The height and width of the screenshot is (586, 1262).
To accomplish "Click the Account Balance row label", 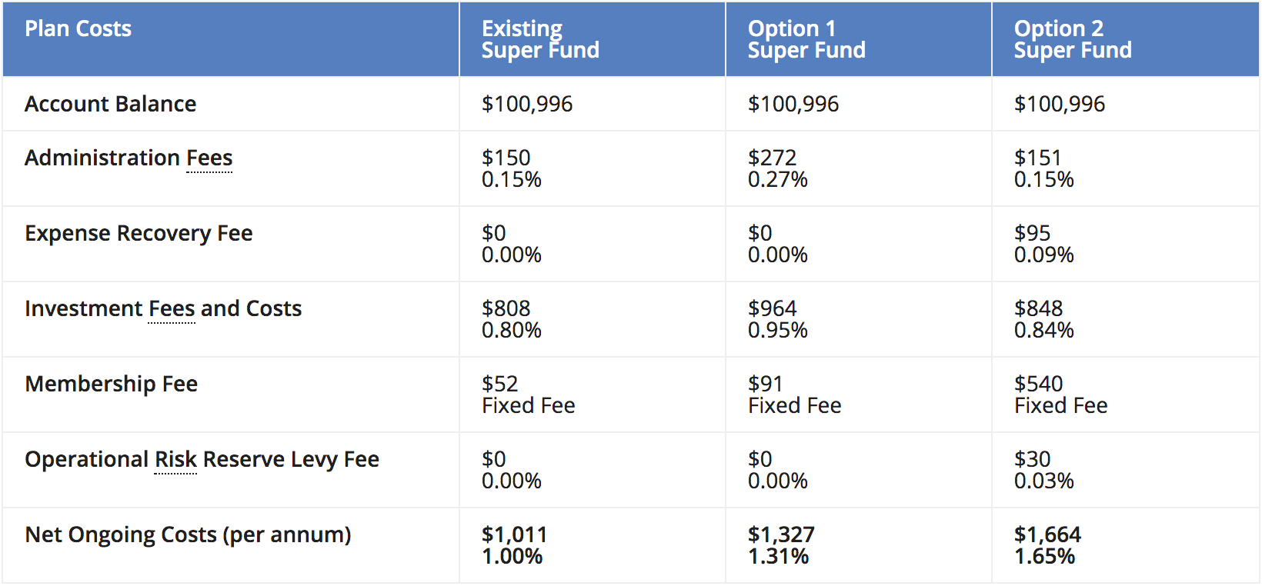I will (110, 104).
